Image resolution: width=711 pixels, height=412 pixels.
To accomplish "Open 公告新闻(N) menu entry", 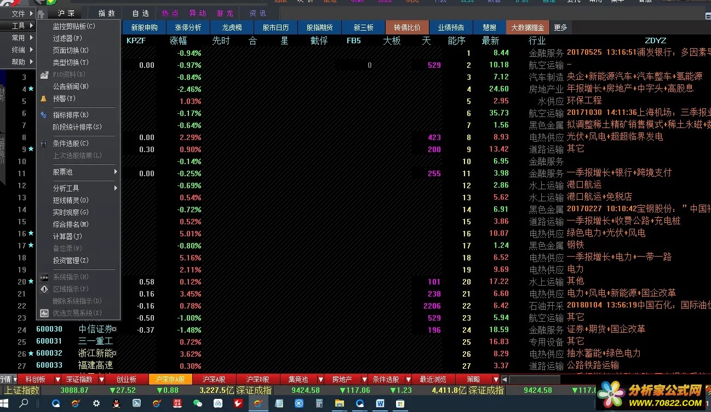I will pyautogui.click(x=78, y=86).
